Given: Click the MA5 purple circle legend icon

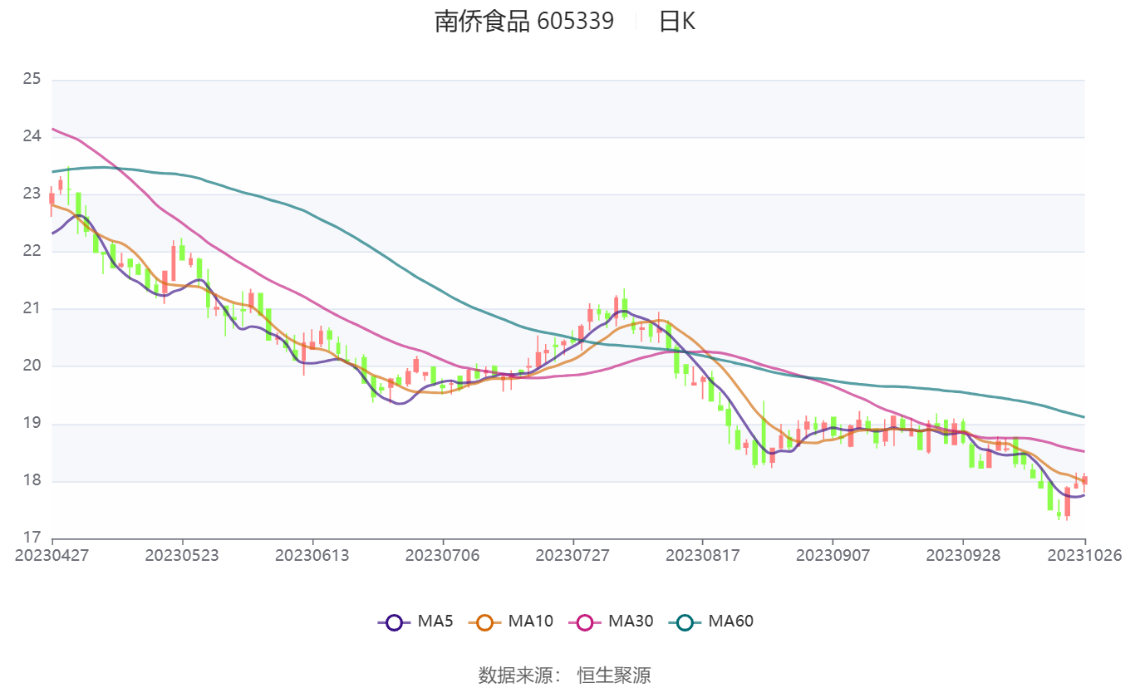Looking at the screenshot, I should pyautogui.click(x=394, y=622).
